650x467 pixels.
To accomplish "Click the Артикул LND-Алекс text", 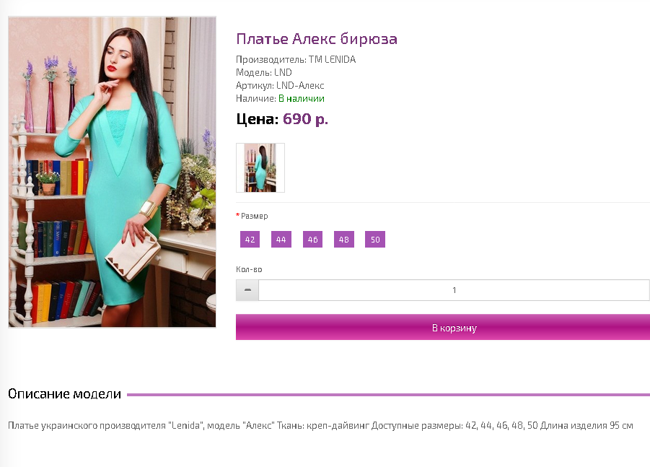I will coord(280,85).
